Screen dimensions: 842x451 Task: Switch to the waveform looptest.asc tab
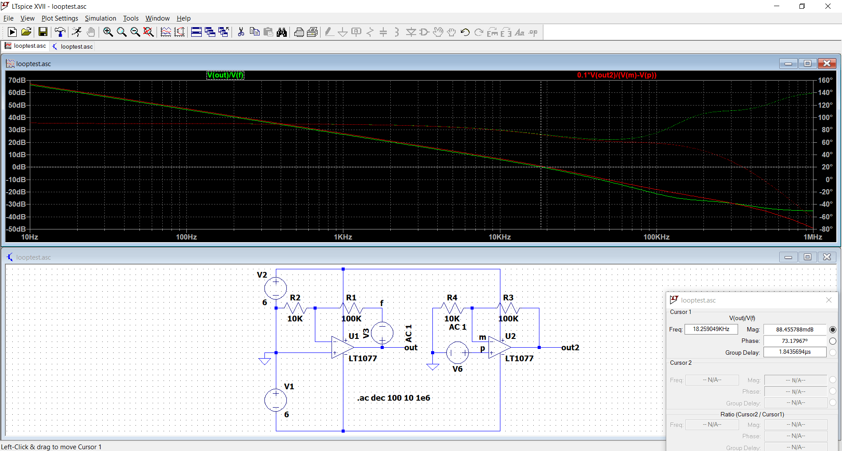point(25,46)
